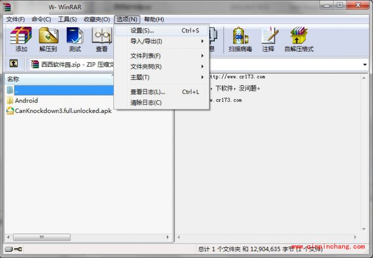Open the Help (帮助) menu
The height and width of the screenshot is (258, 373).
point(154,19)
